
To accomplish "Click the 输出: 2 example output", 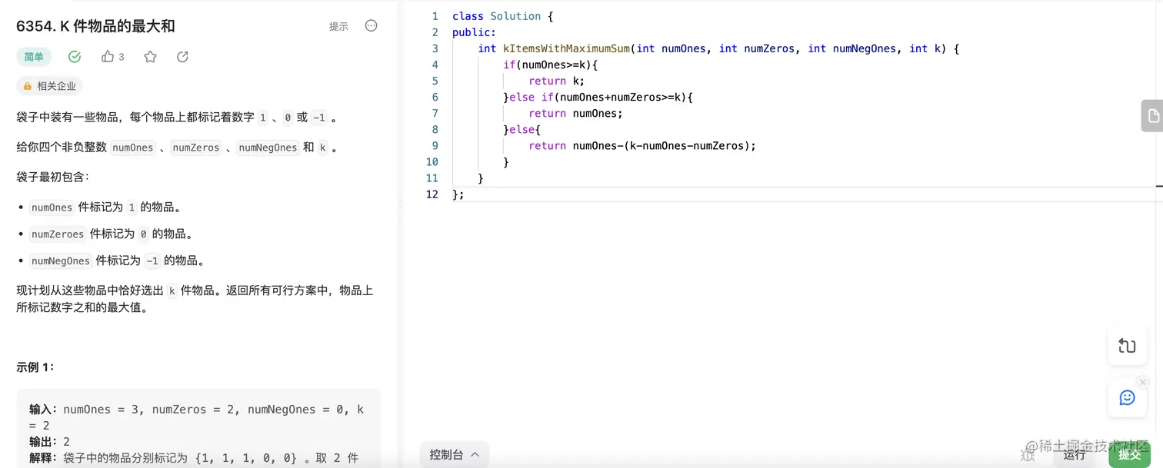I will coord(50,442).
